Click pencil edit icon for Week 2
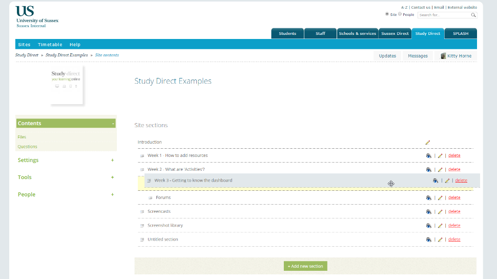 pyautogui.click(x=440, y=169)
